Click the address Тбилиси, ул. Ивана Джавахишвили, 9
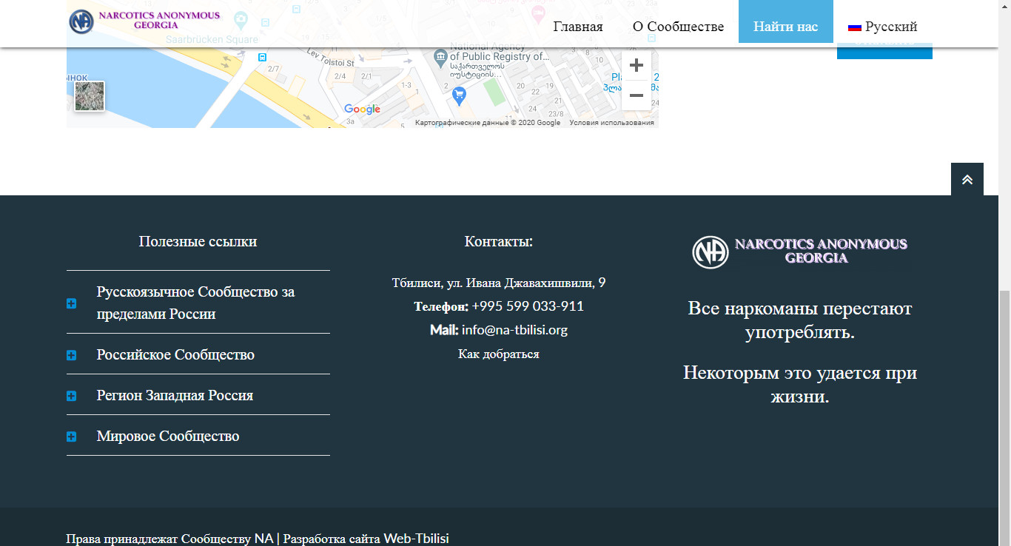The height and width of the screenshot is (546, 1011). (x=499, y=283)
